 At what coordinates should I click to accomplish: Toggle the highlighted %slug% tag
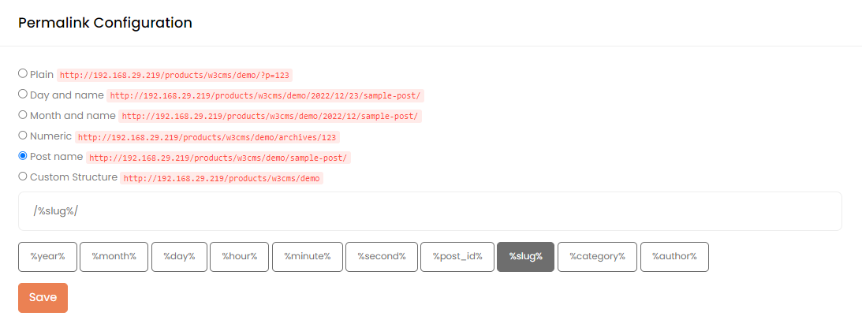[x=525, y=257]
